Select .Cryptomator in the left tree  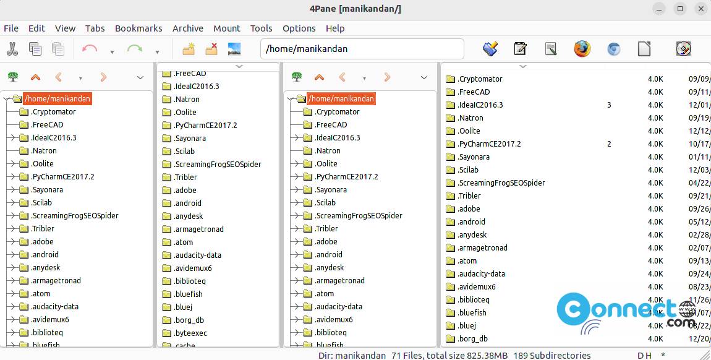click(53, 112)
